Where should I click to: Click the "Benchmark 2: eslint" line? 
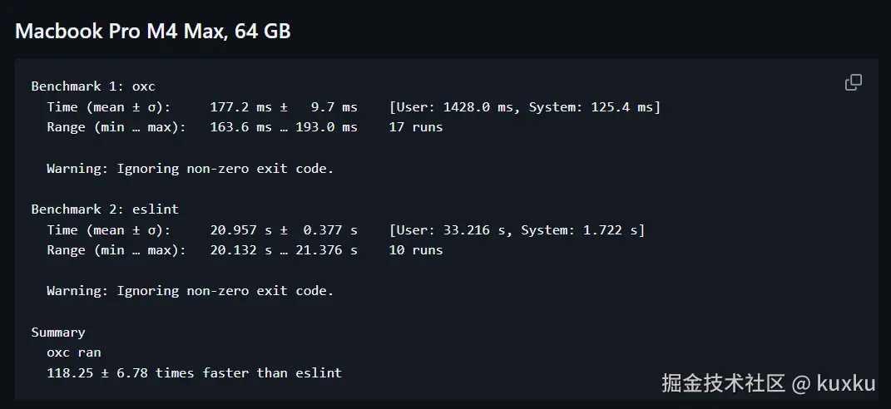point(105,209)
